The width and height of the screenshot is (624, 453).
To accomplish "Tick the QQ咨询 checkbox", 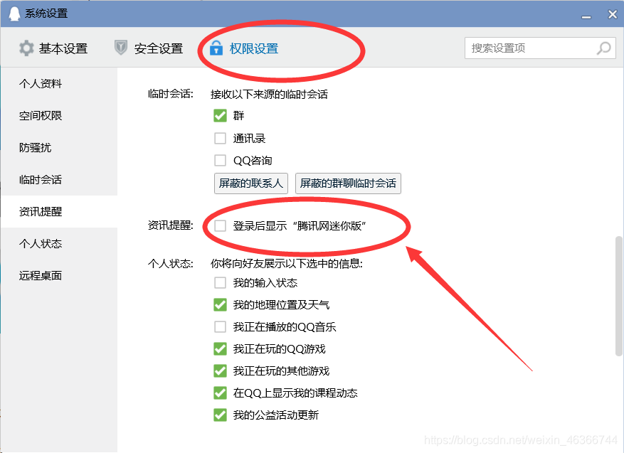I will click(220, 160).
